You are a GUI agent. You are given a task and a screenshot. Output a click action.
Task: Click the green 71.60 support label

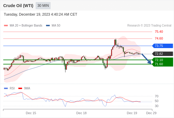[x=163, y=64]
